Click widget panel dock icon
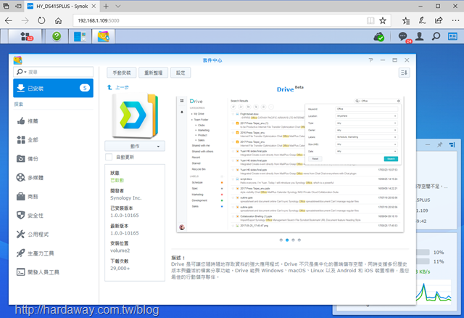This screenshot has width=464, height=318. [452, 144]
